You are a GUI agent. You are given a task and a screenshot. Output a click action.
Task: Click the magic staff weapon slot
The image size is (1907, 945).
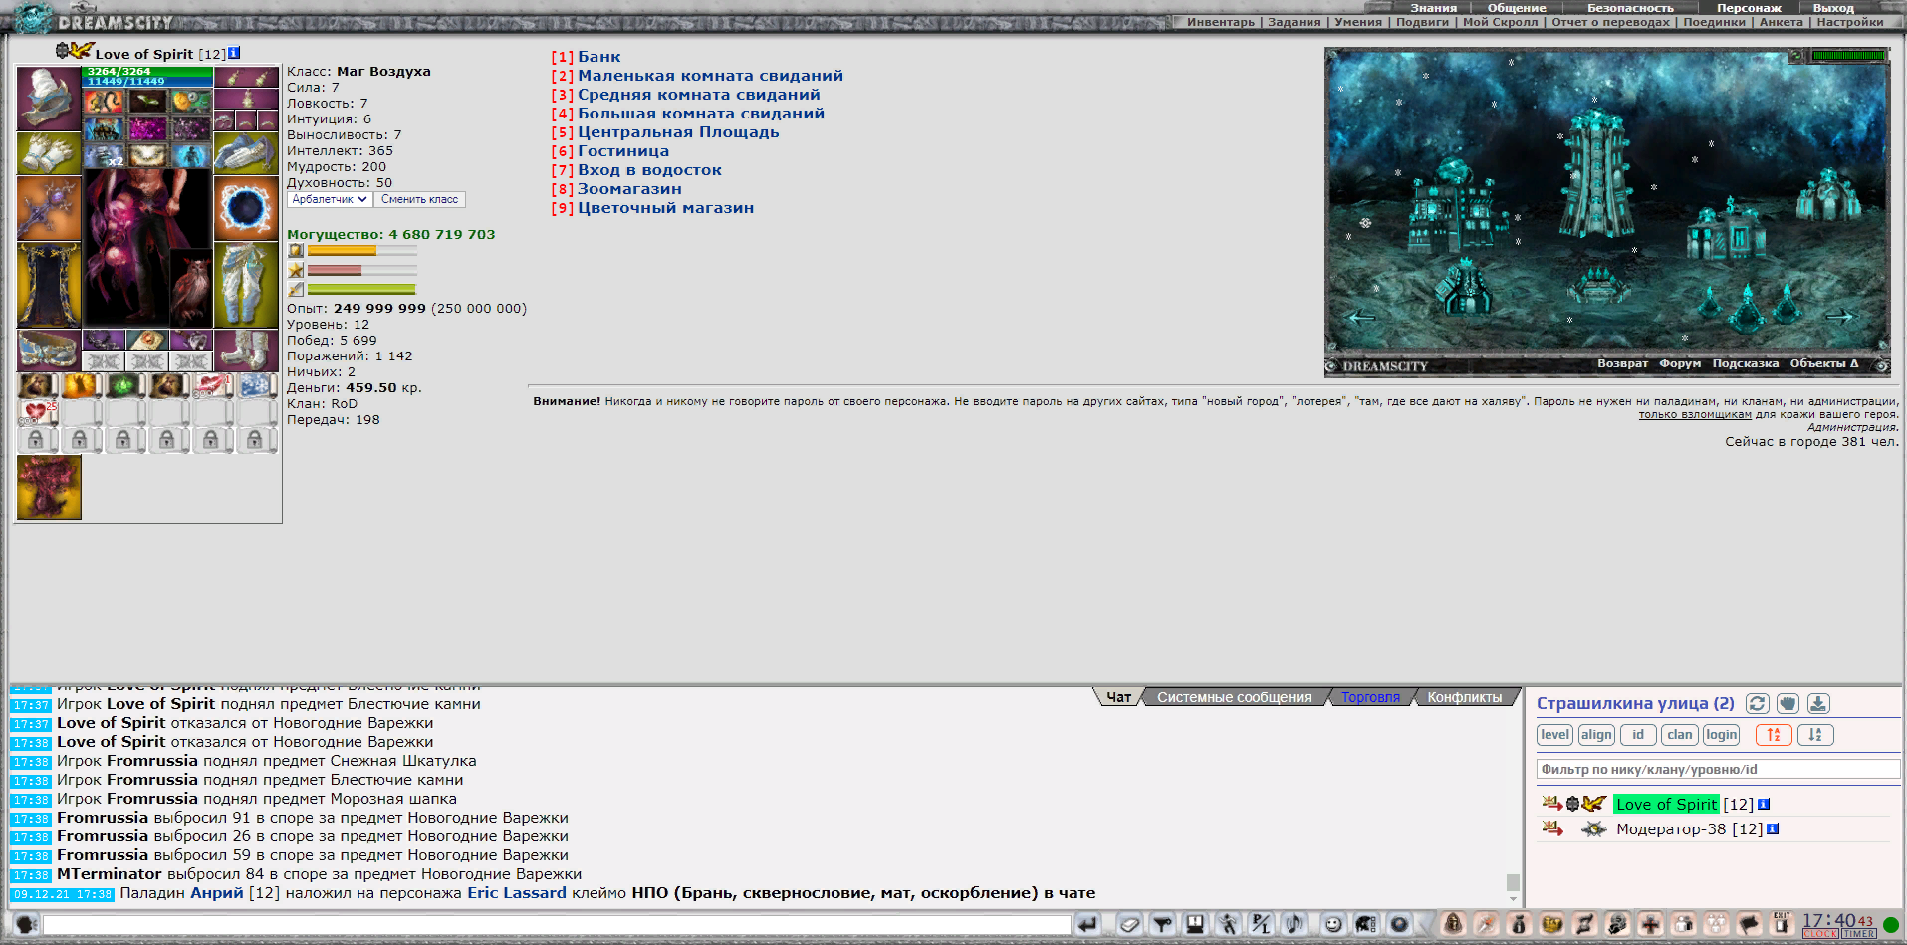point(49,208)
